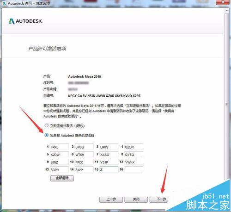
Task: Click activation code field 5 containing X2DW
Action: click(59, 155)
